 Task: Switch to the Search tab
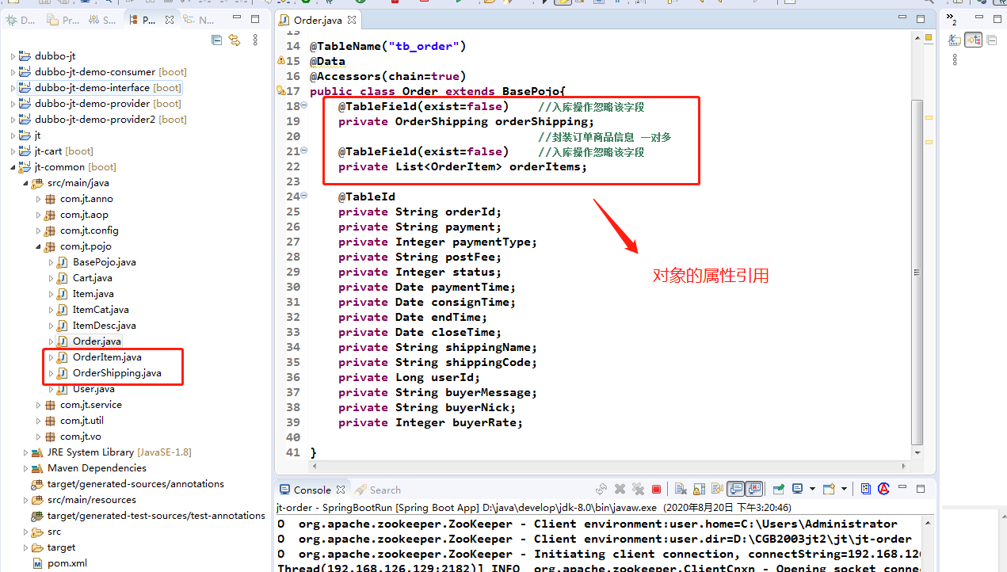click(378, 490)
